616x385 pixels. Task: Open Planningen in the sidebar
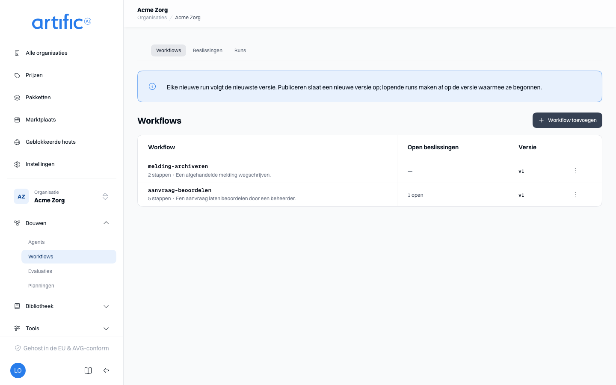(x=69, y=286)
